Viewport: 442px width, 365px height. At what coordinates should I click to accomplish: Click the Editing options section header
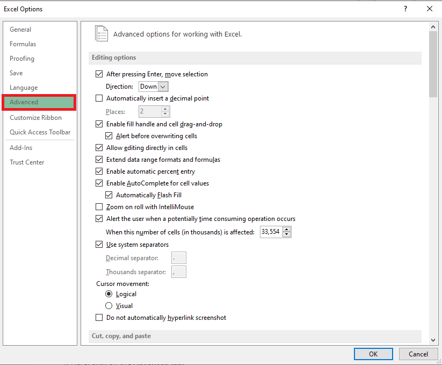coord(255,58)
